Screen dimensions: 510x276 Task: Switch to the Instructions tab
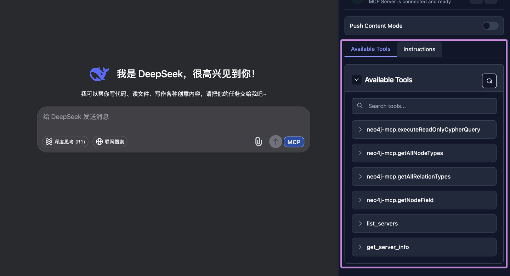pyautogui.click(x=419, y=49)
